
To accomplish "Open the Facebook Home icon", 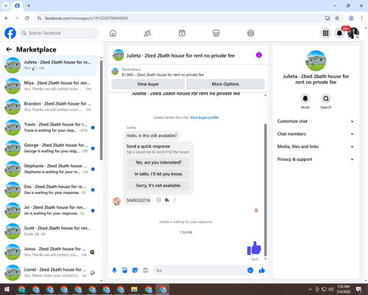I will (113, 33).
